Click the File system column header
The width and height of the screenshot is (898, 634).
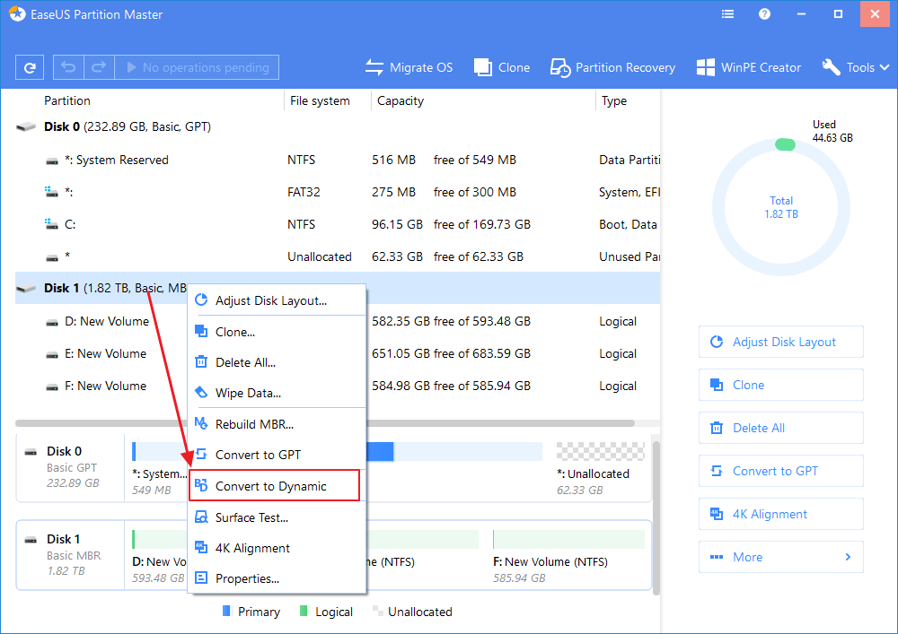pos(320,100)
